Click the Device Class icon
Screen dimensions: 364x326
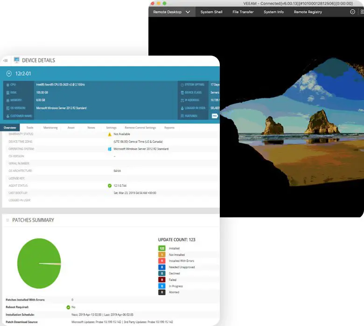[182, 92]
